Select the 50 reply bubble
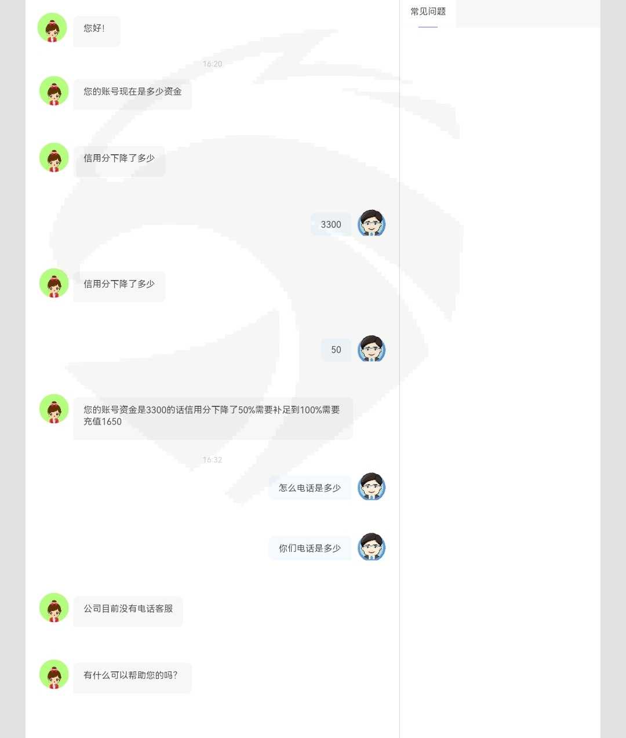626x738 pixels. pyautogui.click(x=336, y=350)
